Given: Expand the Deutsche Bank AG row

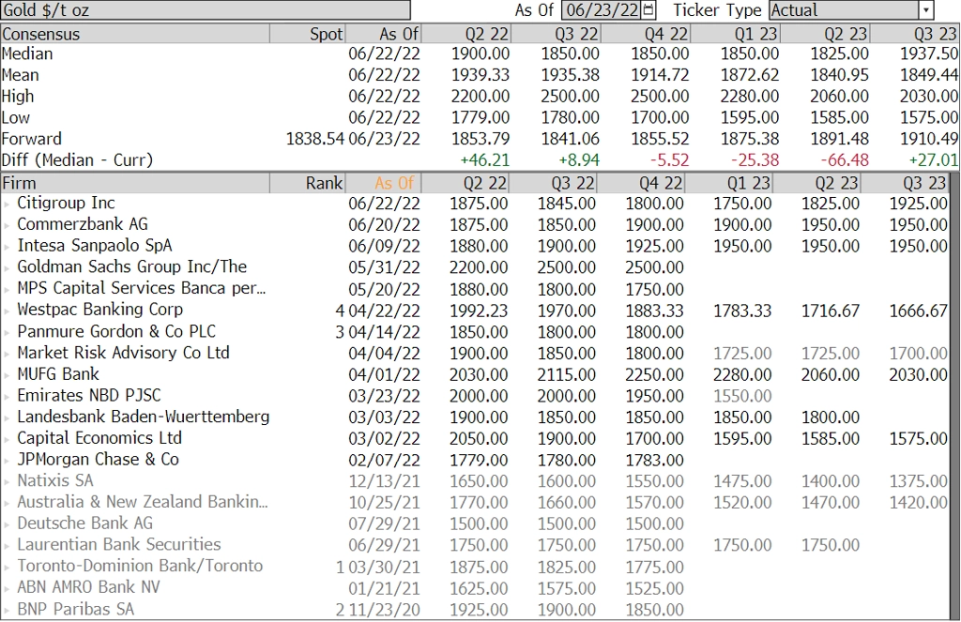Looking at the screenshot, I should [x=7, y=524].
